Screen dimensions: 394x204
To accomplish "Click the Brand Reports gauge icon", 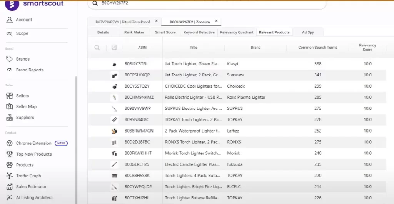I will (x=9, y=70).
